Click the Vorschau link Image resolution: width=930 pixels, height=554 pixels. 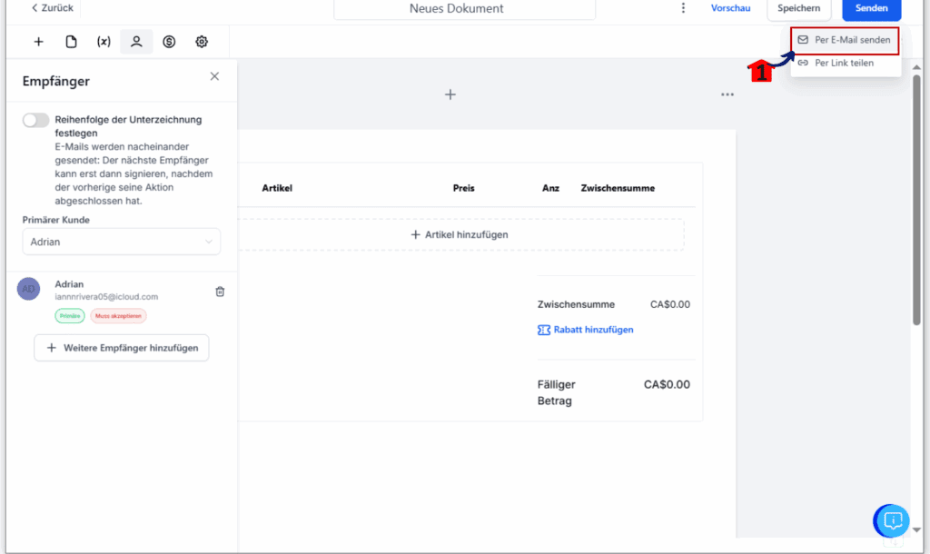[x=730, y=7]
